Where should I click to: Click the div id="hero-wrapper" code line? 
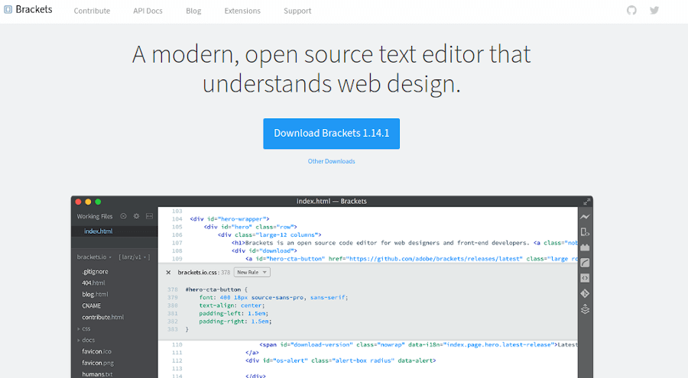click(229, 219)
